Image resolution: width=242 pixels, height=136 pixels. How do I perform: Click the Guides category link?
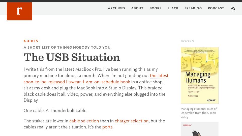pos(31,41)
